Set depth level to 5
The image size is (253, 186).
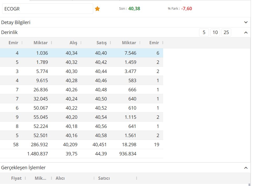pos(204,32)
